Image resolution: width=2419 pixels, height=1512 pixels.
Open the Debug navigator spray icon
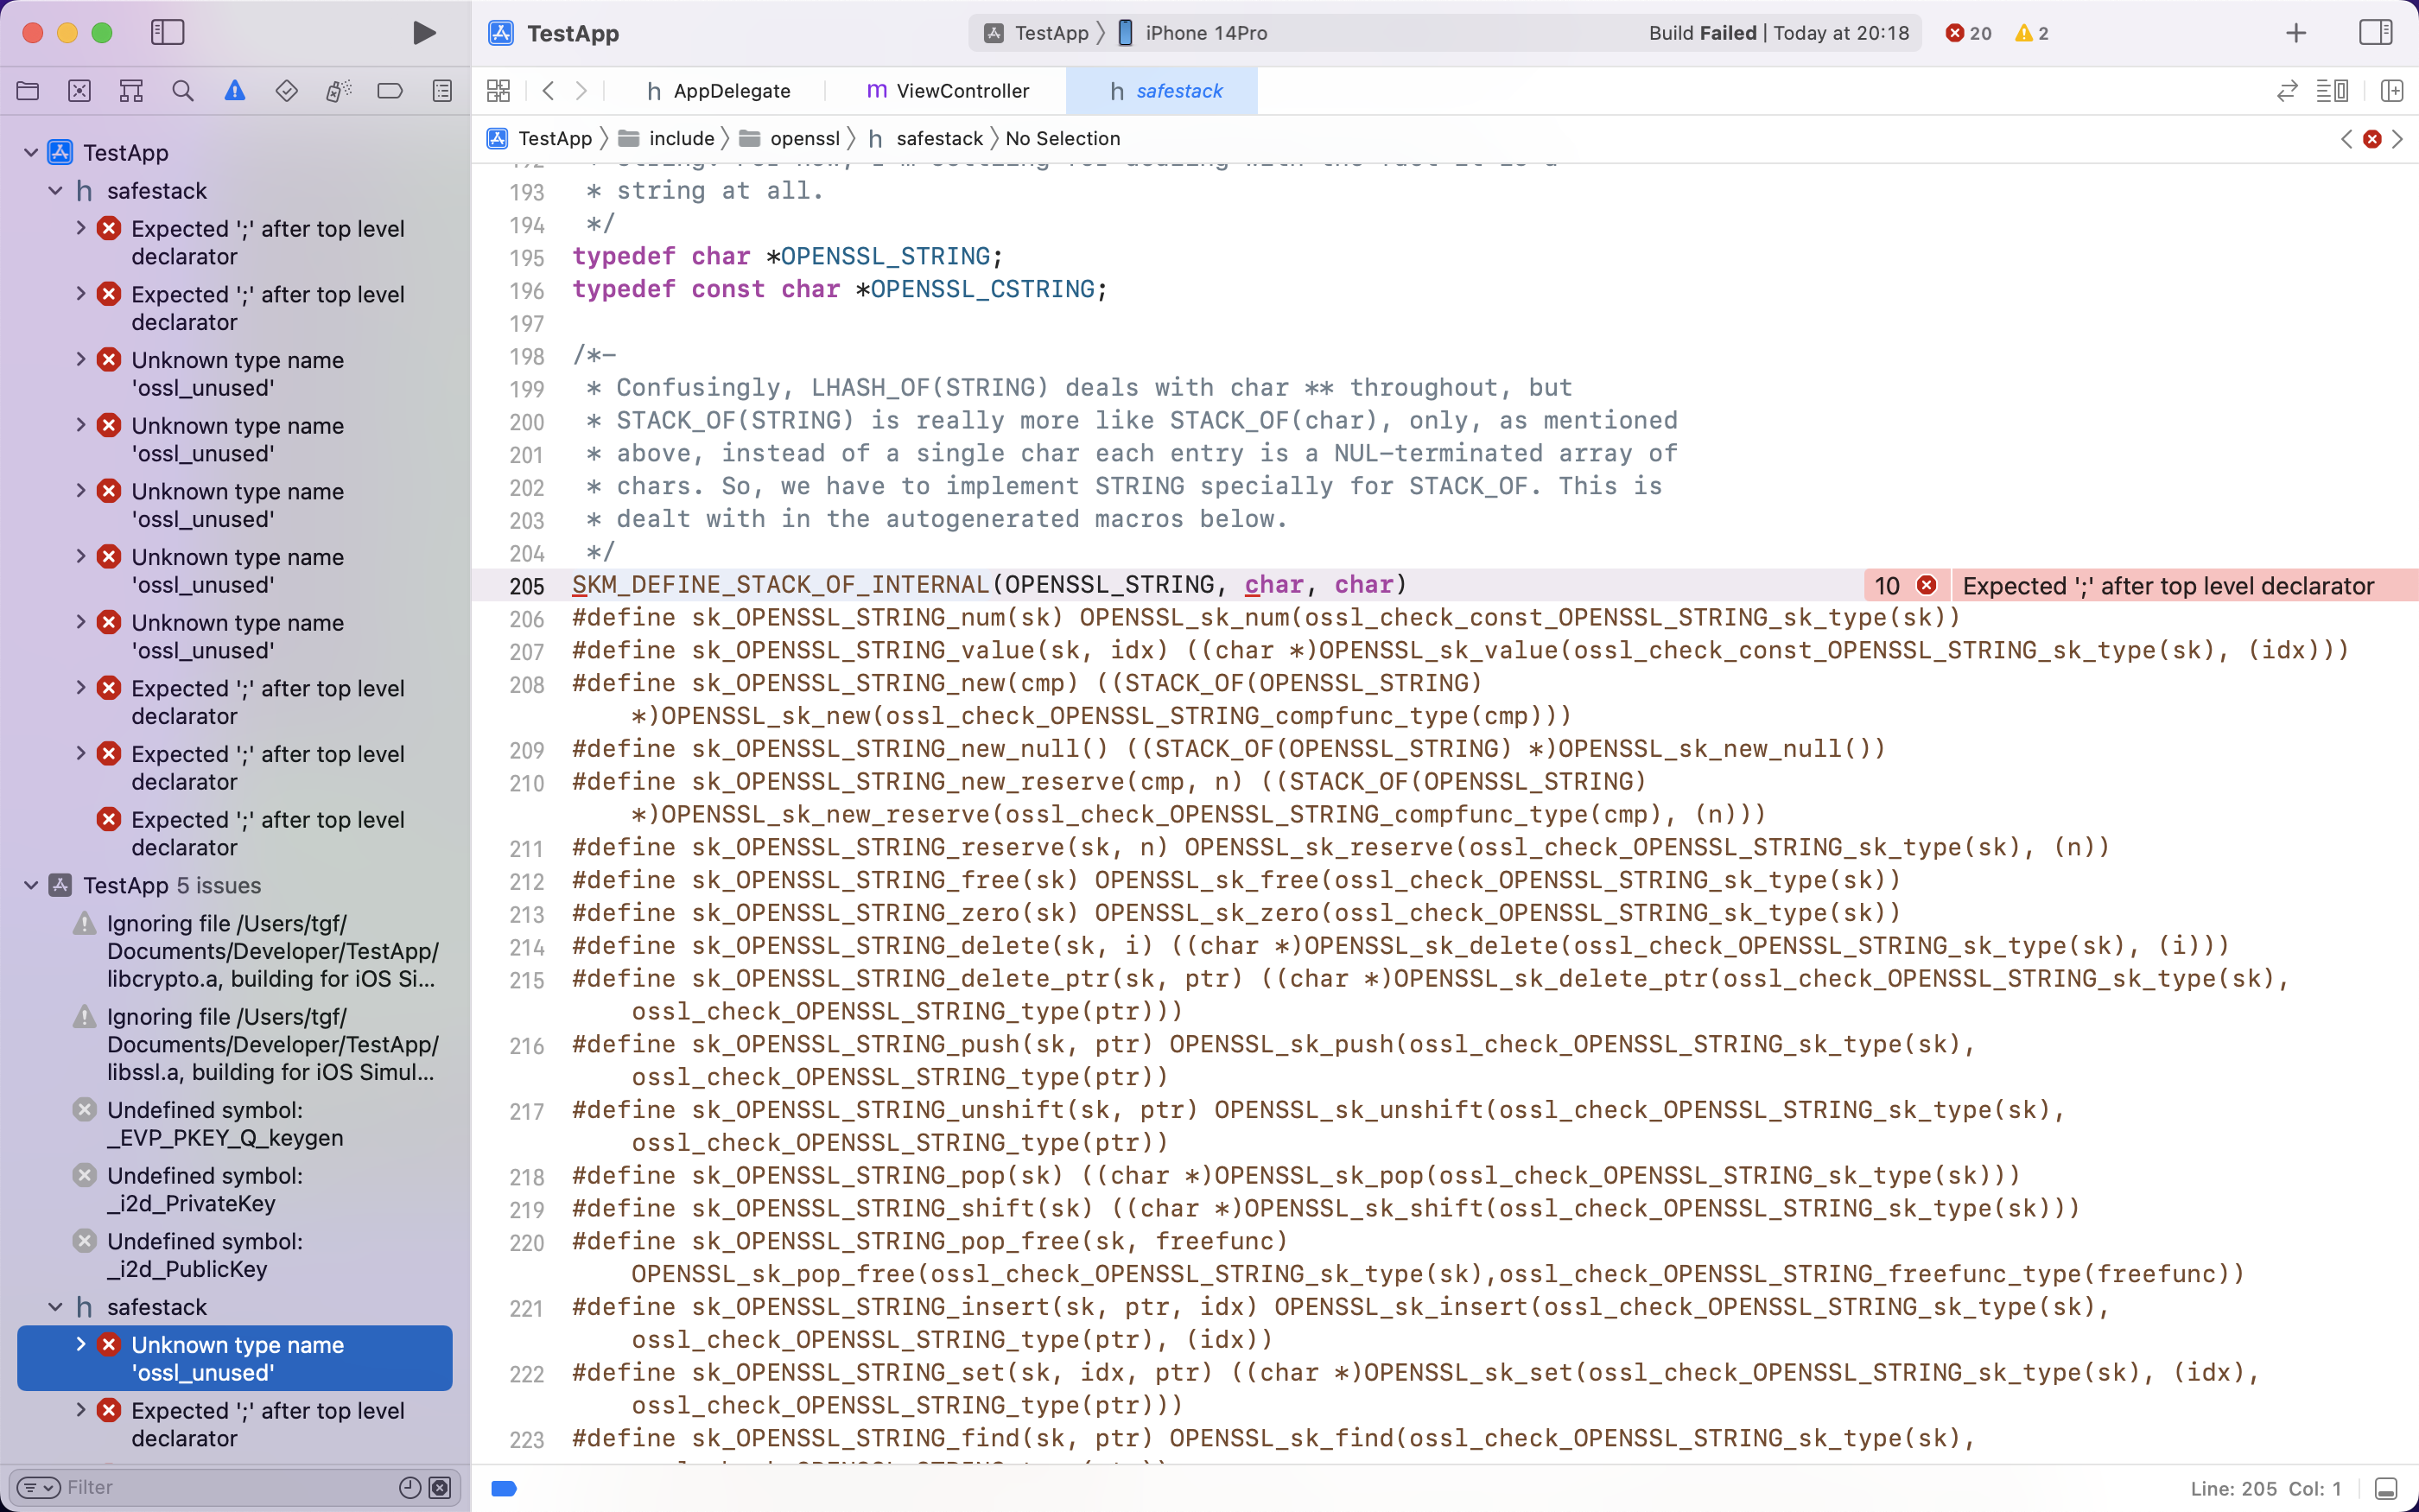338,90
